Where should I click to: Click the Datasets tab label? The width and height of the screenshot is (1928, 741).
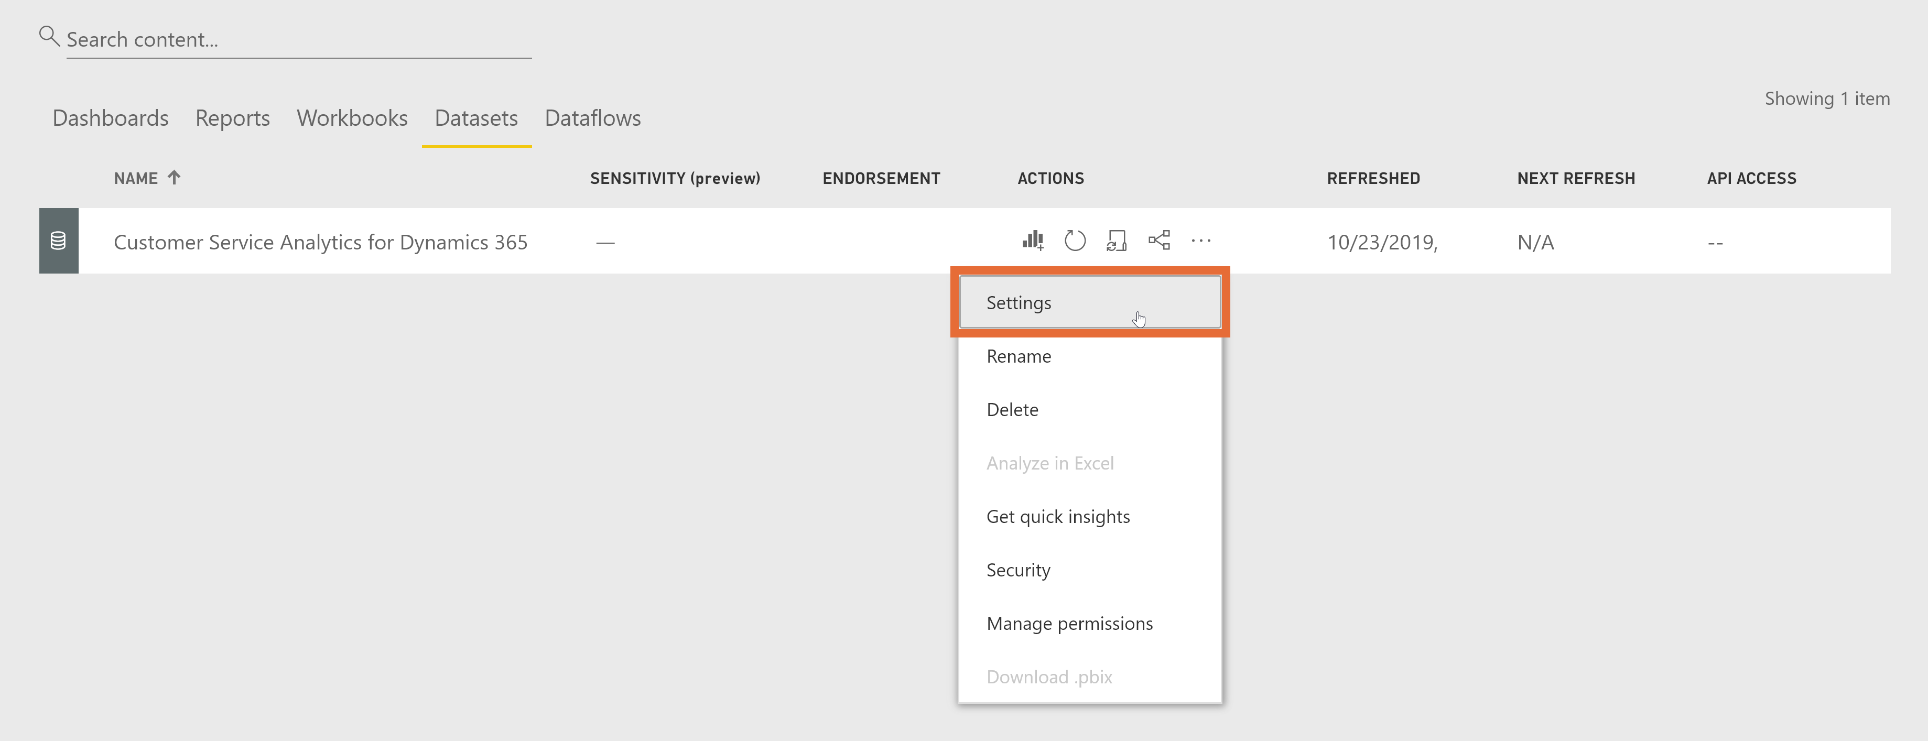(x=477, y=119)
